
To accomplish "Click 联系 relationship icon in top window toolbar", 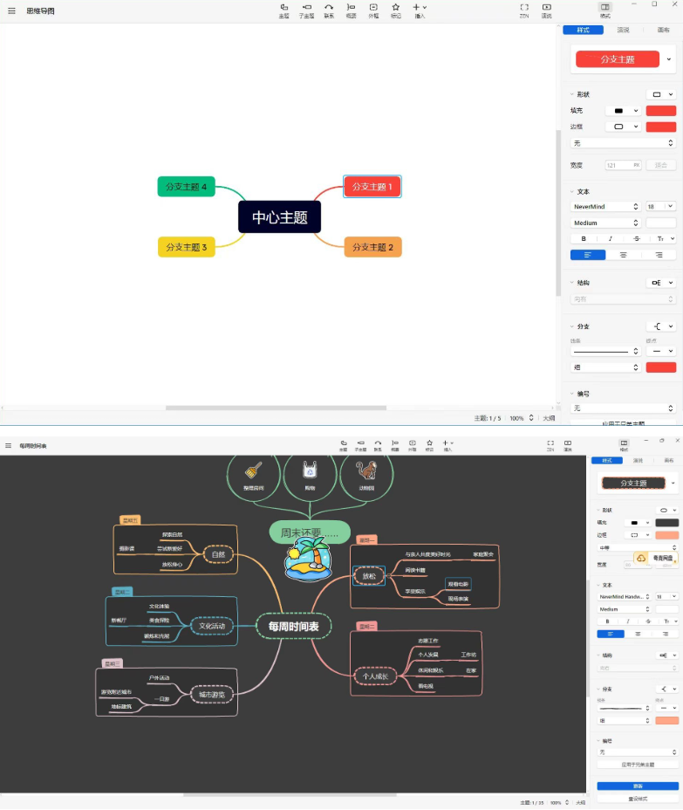I will click(x=329, y=10).
